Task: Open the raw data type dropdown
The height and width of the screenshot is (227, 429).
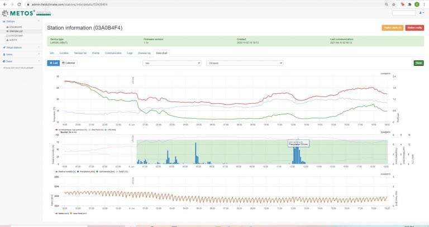Action: pos(171,63)
